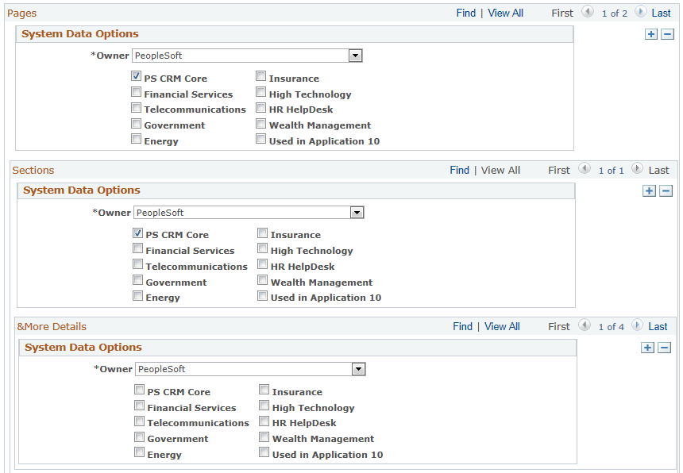683x473 pixels.
Task: Add a row in &More Details System Data Options
Action: pos(647,348)
